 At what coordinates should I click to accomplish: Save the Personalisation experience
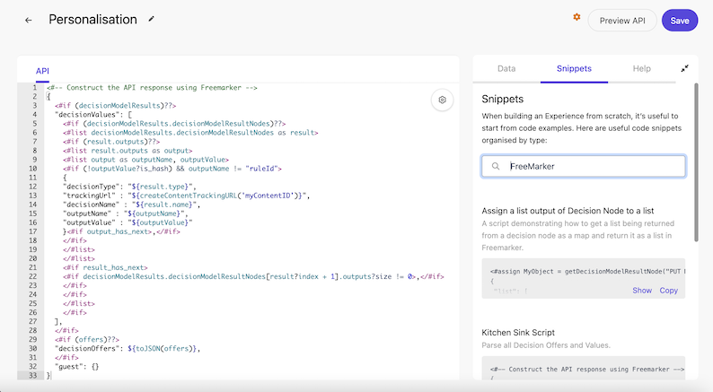pos(680,21)
